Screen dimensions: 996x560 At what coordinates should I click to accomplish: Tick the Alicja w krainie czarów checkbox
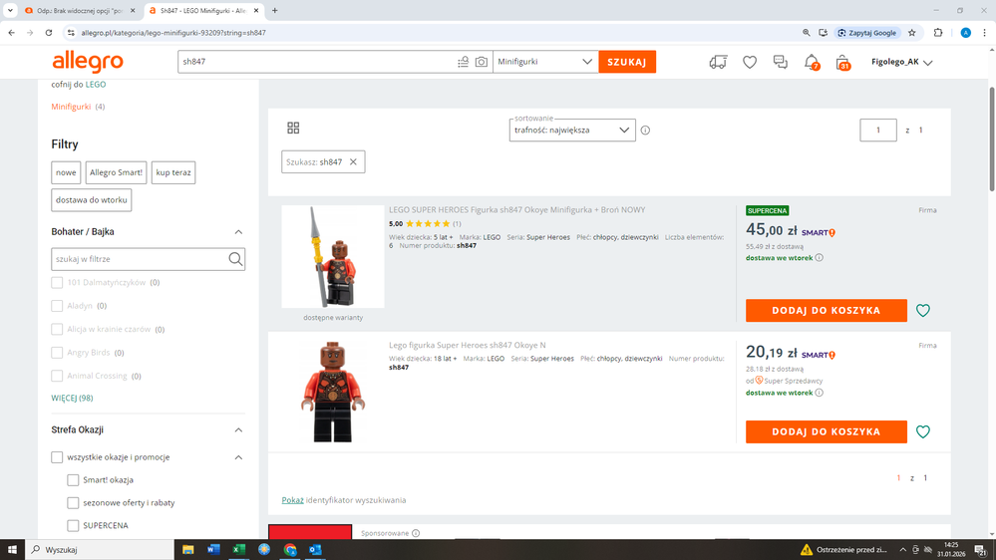click(x=57, y=329)
